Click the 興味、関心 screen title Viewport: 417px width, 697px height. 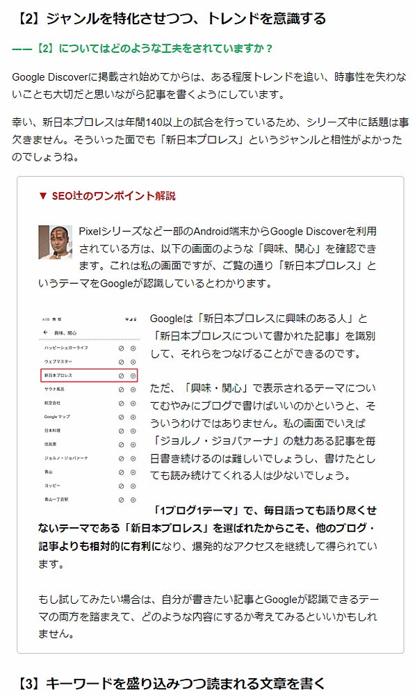coord(65,333)
